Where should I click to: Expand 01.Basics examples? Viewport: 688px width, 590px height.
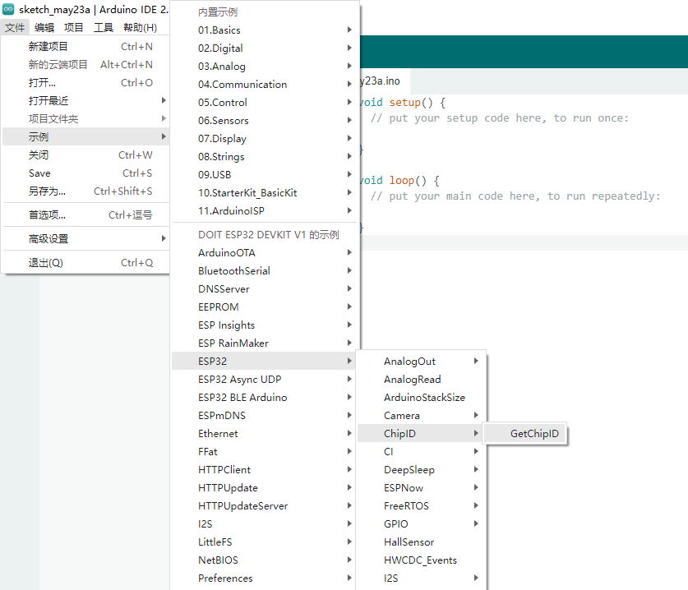tap(265, 30)
